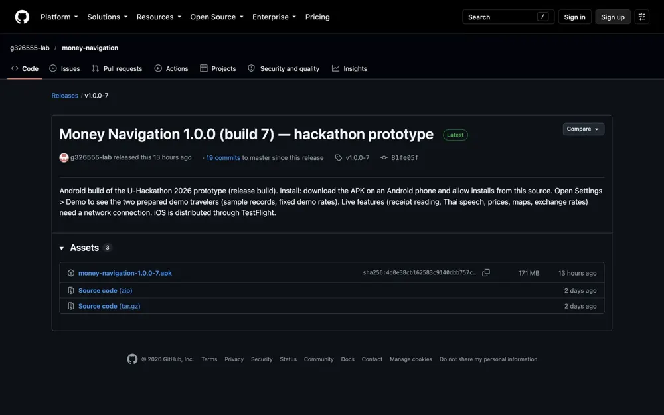This screenshot has width=664, height=415.
Task: Open the footer Privacy link
Action: tap(234, 359)
